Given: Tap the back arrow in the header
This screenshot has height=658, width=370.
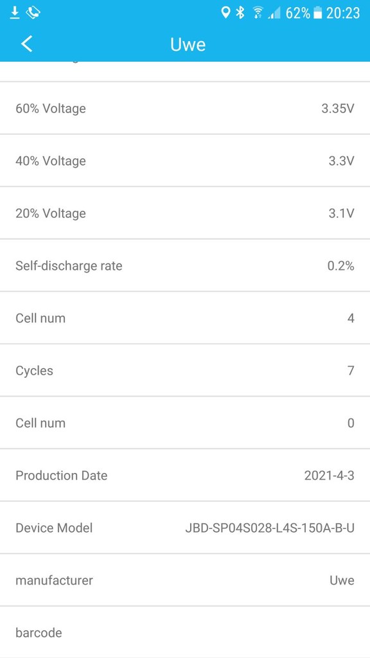Looking at the screenshot, I should click(26, 44).
